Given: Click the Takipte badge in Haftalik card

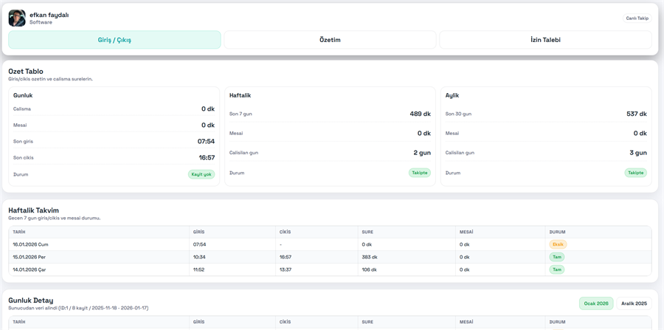Looking at the screenshot, I should [x=420, y=173].
